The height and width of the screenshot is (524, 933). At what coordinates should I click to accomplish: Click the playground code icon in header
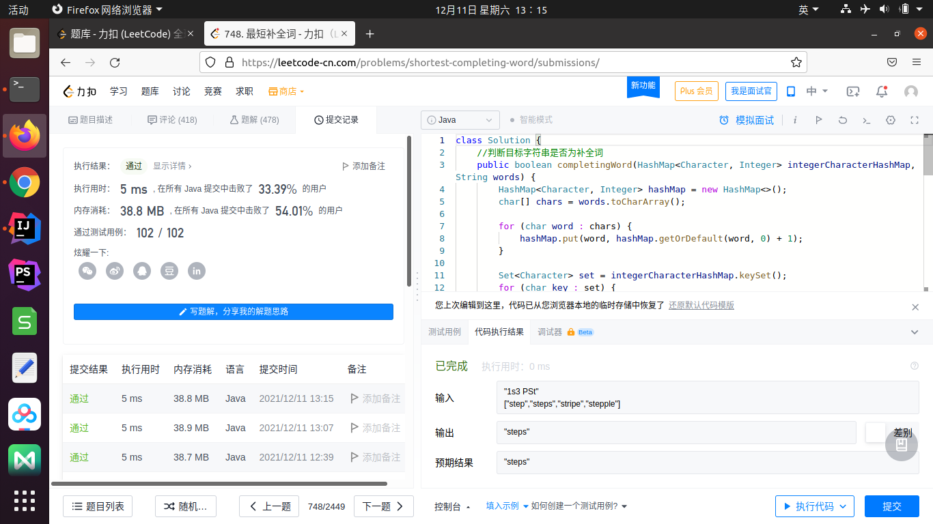(853, 91)
